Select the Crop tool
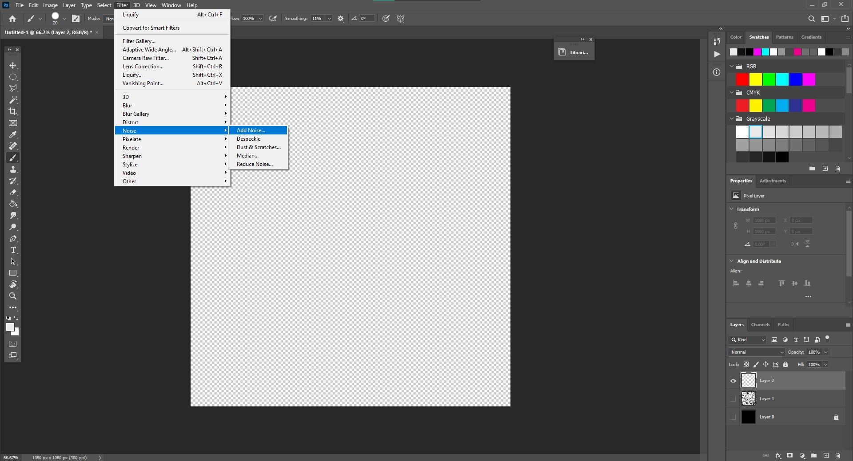853x461 pixels. coord(13,111)
